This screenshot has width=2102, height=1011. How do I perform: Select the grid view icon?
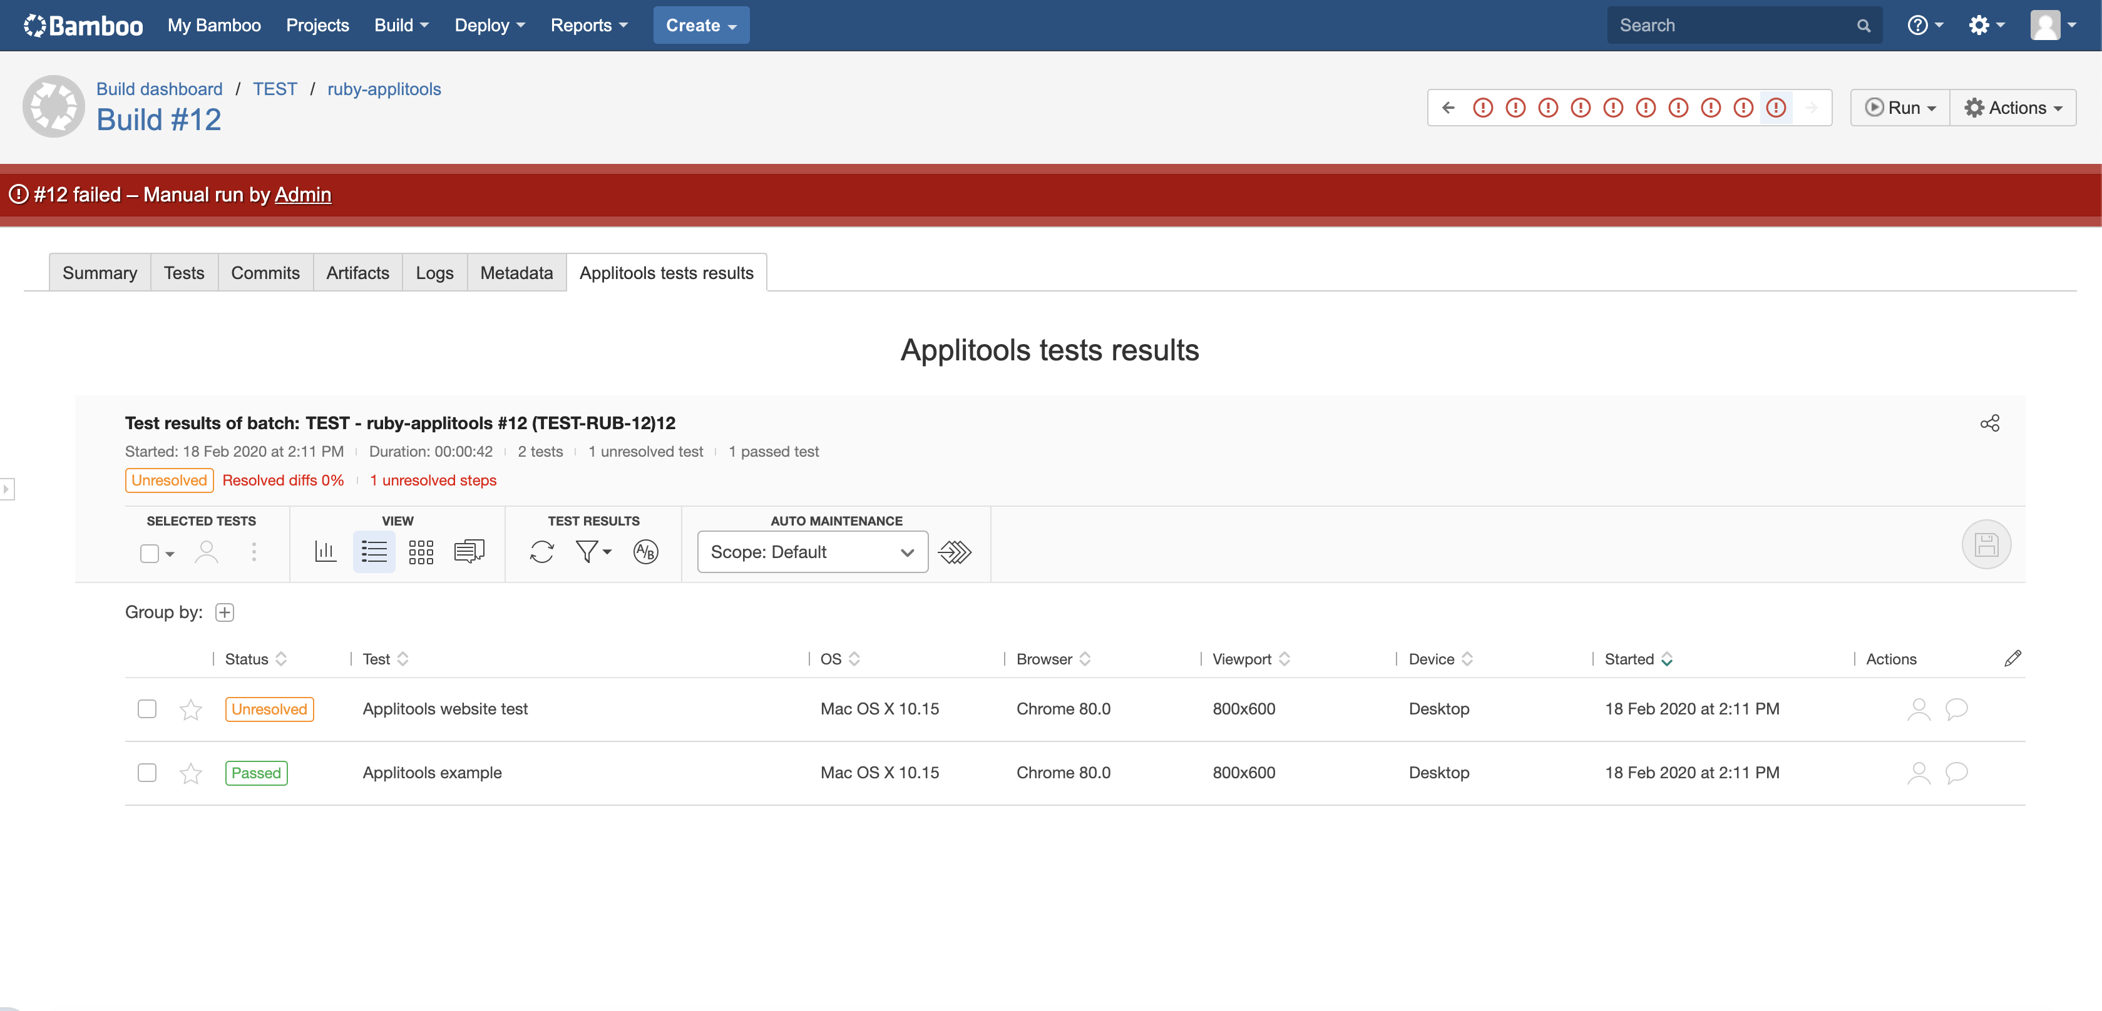coord(421,552)
